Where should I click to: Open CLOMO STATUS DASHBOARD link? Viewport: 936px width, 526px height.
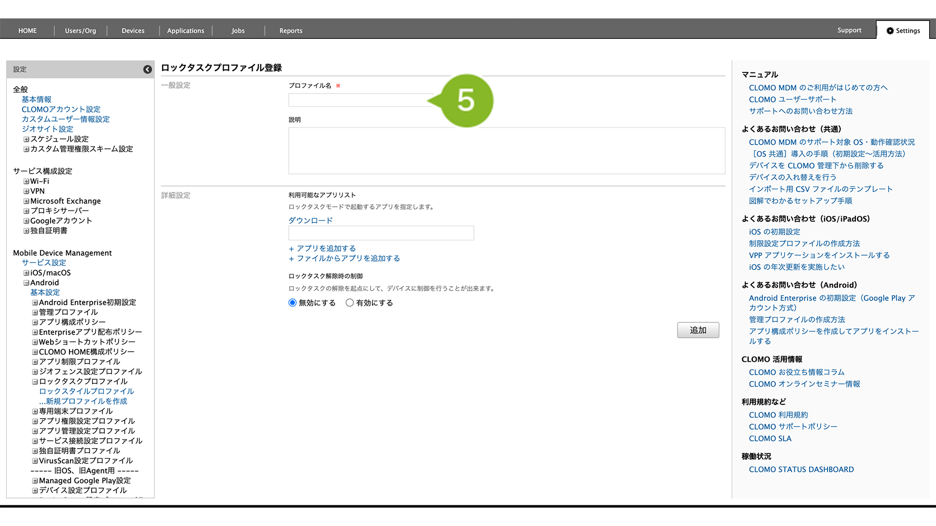point(801,469)
